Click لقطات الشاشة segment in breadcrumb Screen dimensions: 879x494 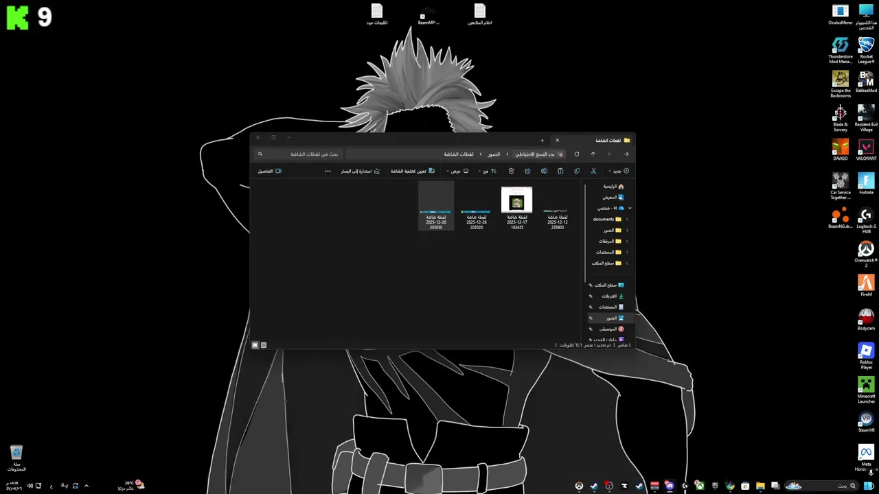tap(459, 154)
